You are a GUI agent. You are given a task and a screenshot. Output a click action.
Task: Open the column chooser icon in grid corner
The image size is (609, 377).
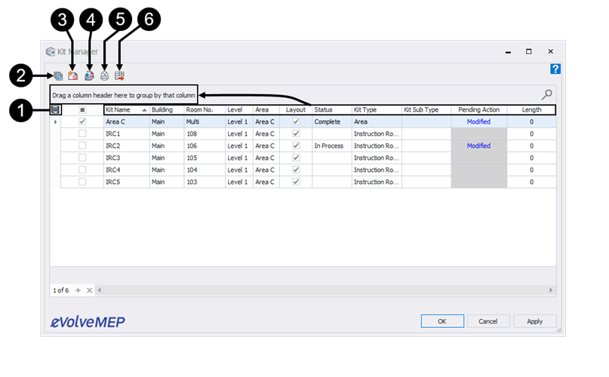click(x=56, y=110)
